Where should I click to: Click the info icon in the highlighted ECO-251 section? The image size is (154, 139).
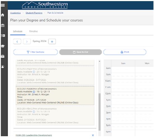34,92
